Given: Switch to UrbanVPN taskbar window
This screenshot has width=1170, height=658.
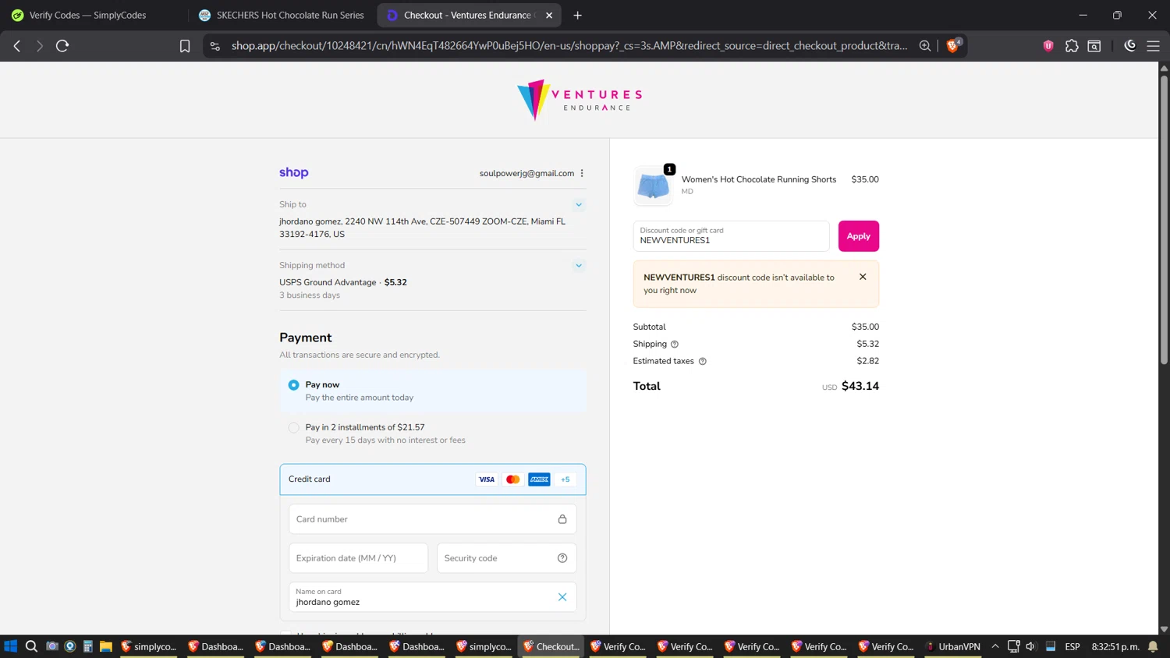Looking at the screenshot, I should click(952, 646).
